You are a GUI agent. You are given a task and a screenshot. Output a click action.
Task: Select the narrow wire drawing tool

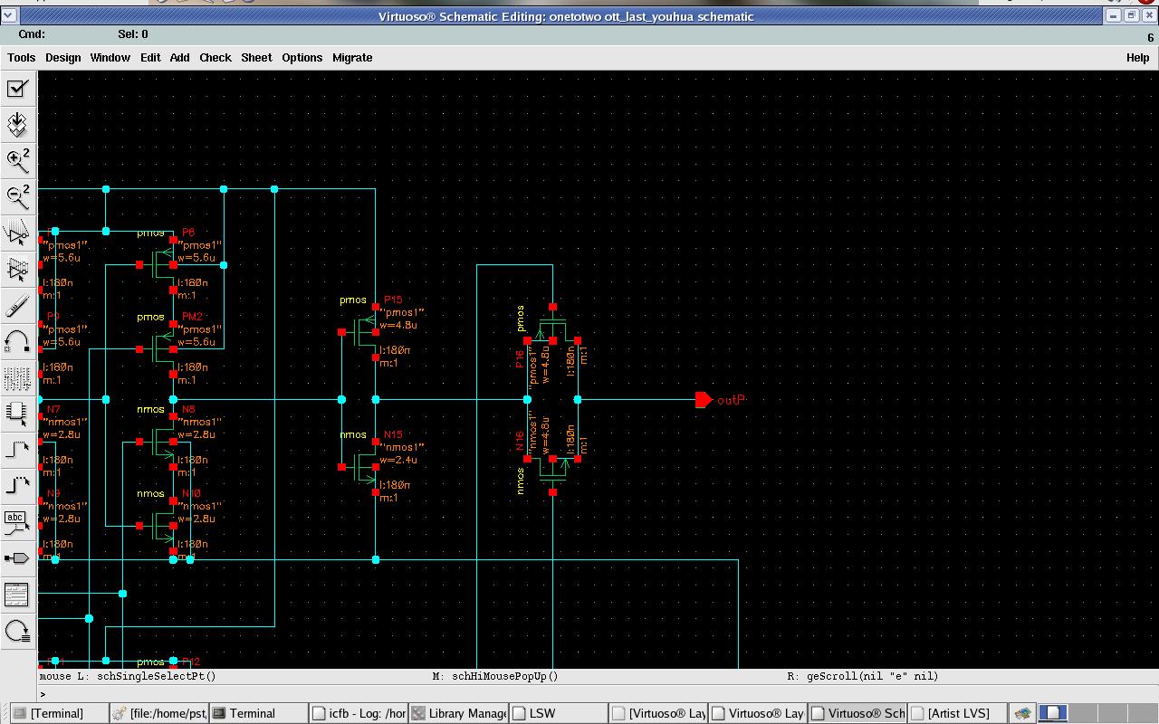tap(17, 449)
